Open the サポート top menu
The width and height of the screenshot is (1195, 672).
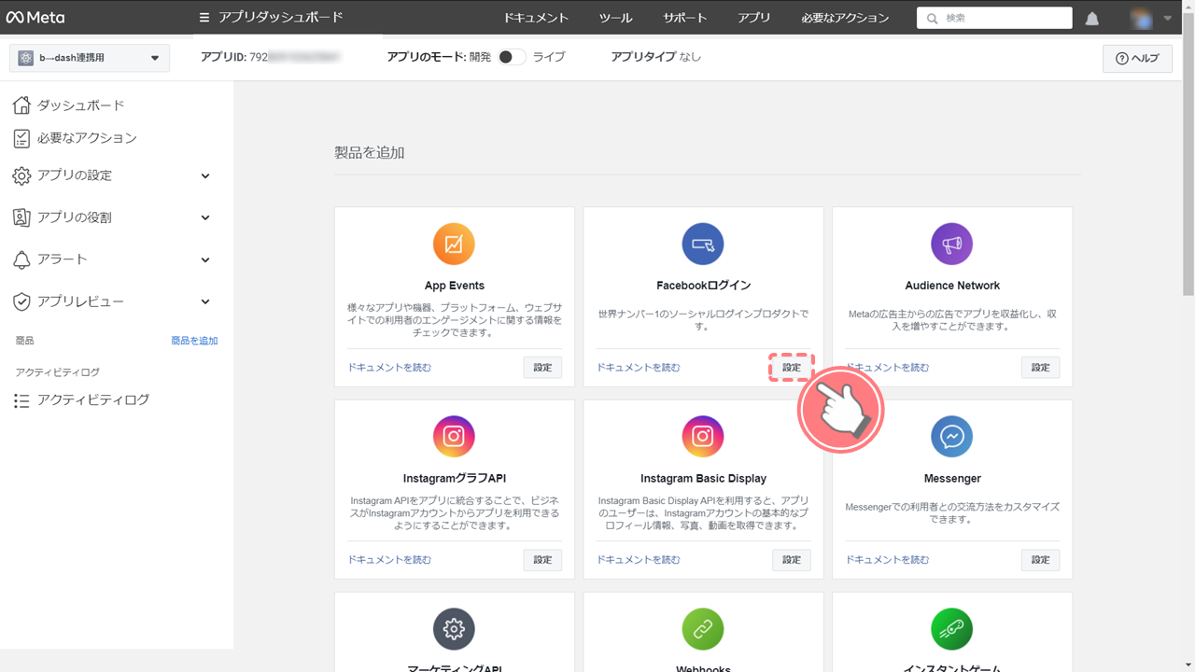[x=685, y=18]
